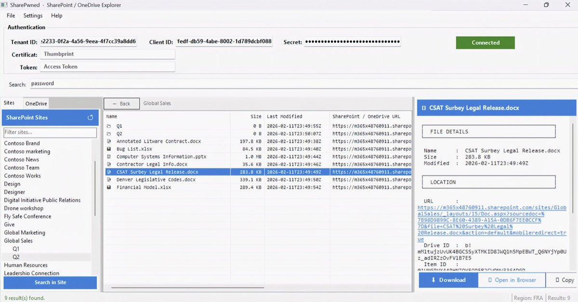Sort by Last Modified column header
This screenshot has width=578, height=302.
297,116
